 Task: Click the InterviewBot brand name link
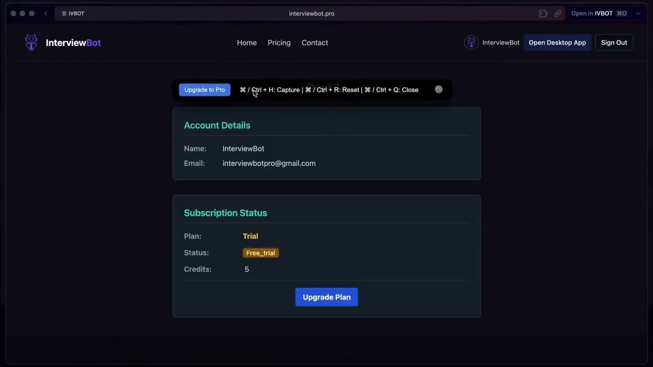[x=73, y=43]
